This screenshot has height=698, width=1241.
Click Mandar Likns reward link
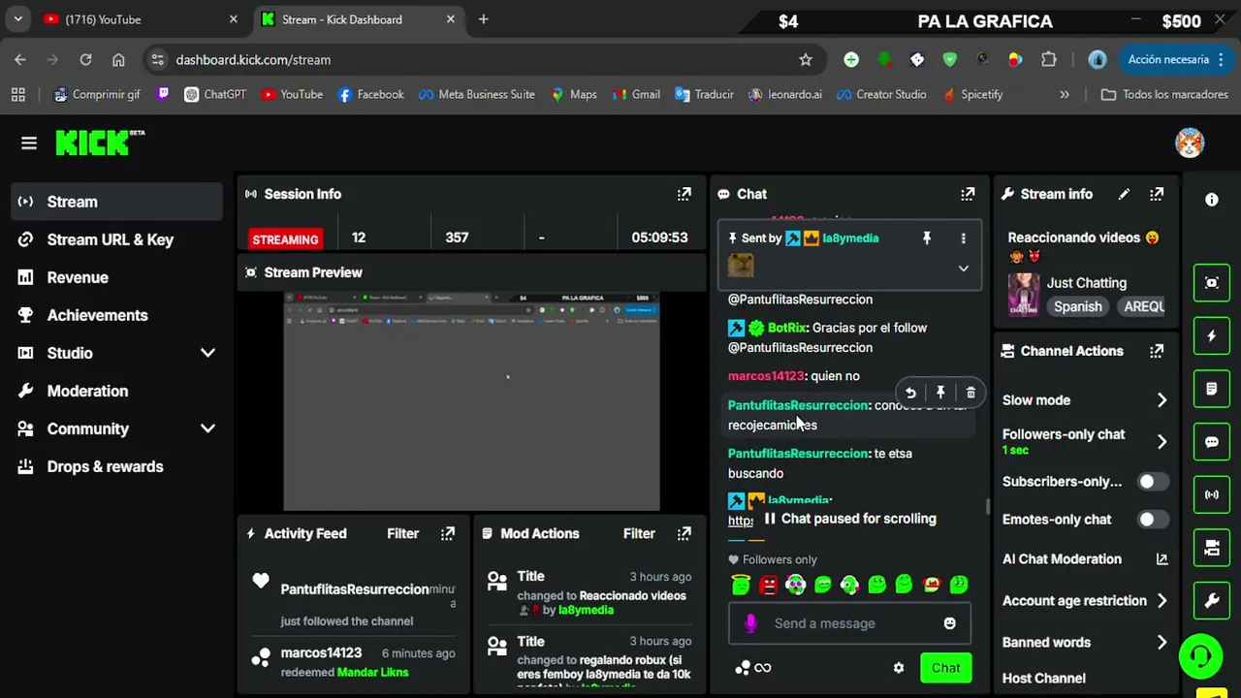[372, 672]
